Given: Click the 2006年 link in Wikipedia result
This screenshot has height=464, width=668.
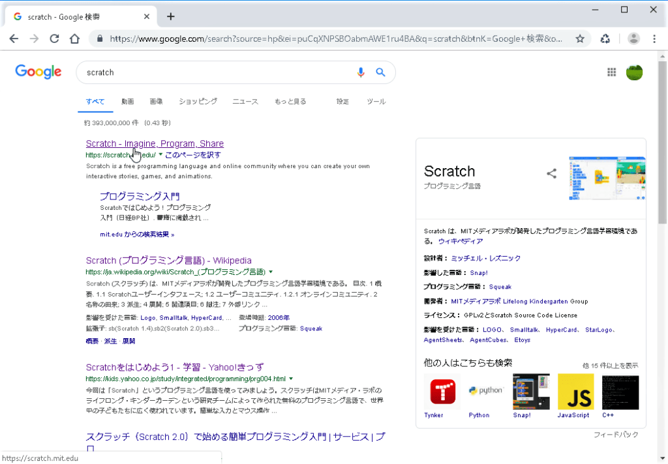Looking at the screenshot, I should coord(279,317).
